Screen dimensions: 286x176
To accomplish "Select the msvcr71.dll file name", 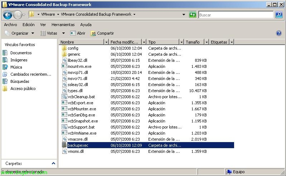I will tap(78, 79).
